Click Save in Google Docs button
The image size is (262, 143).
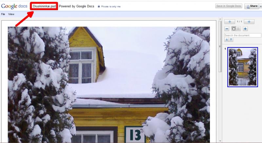[x=229, y=6]
